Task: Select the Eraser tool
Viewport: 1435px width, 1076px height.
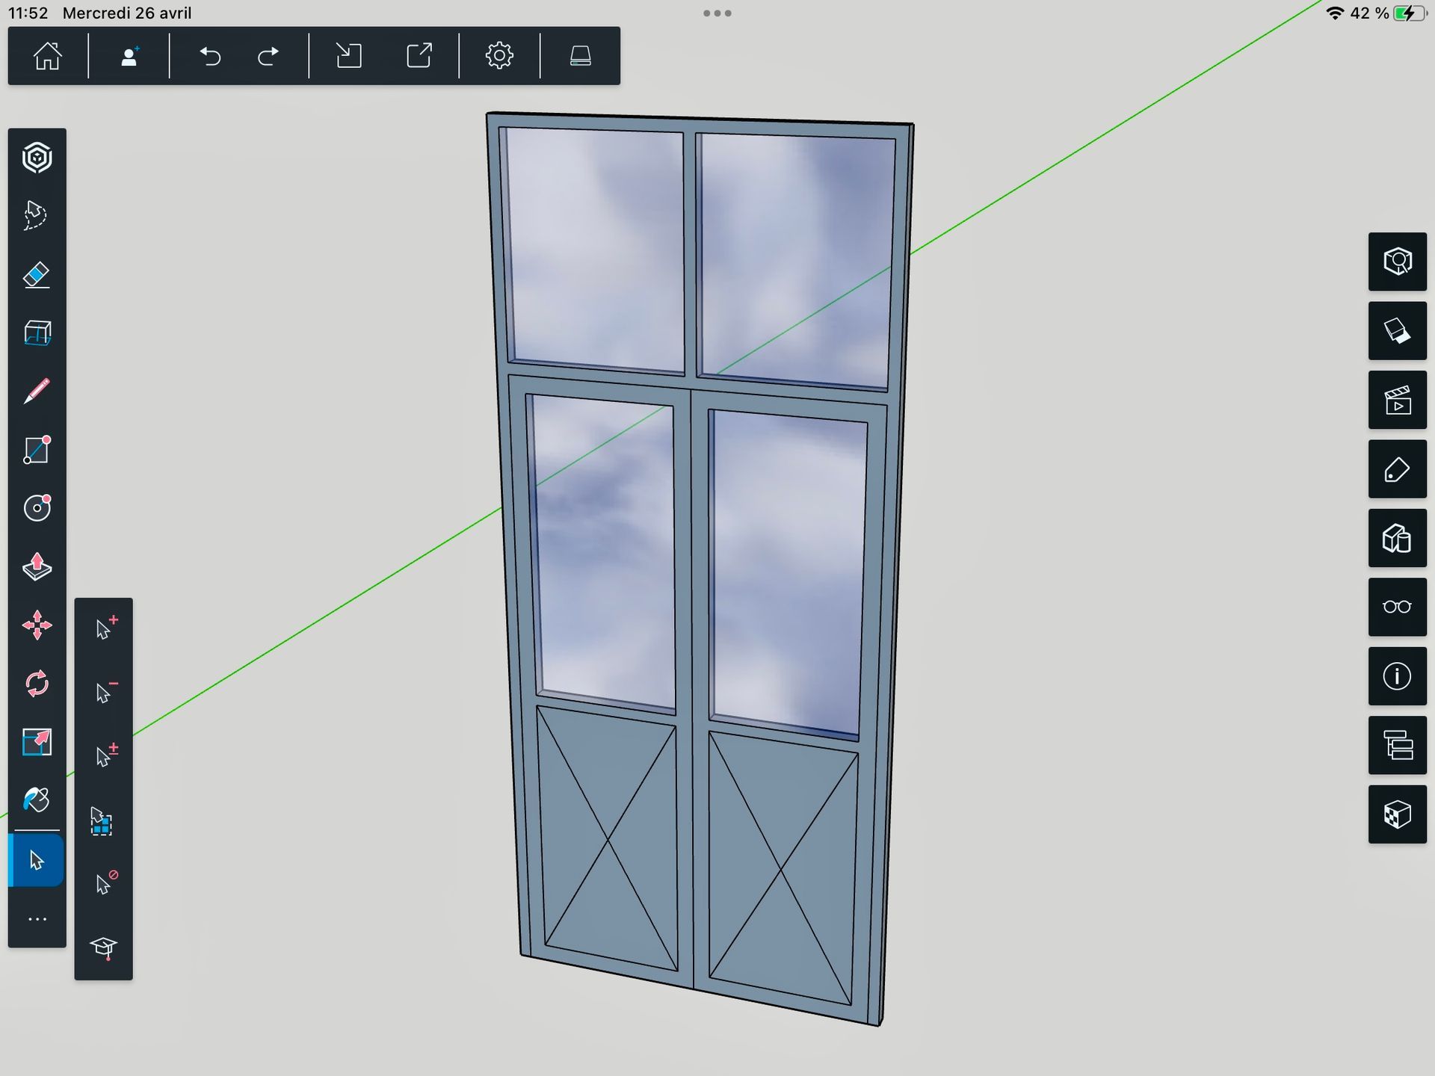Action: (x=37, y=275)
